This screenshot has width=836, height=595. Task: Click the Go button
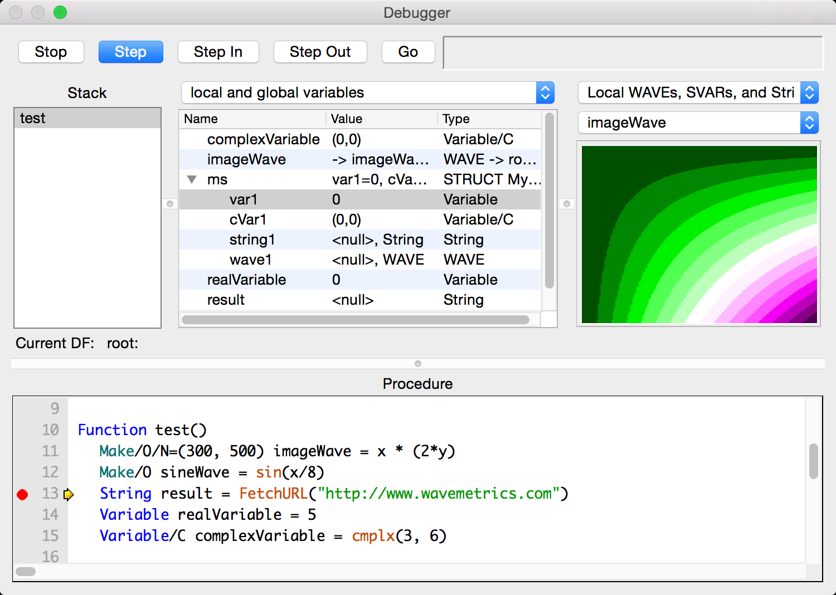click(x=409, y=52)
